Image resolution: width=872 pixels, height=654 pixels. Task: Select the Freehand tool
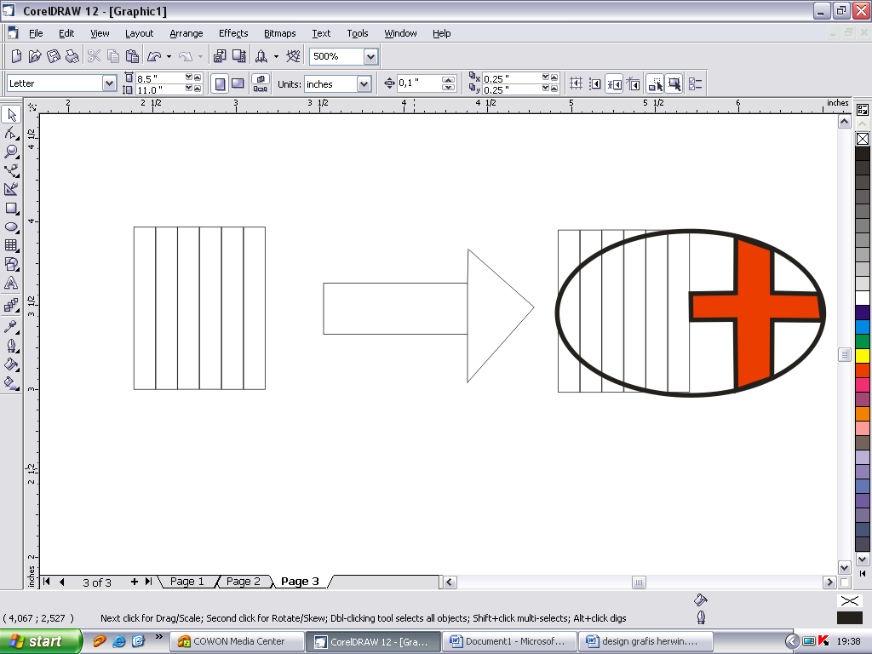pos(11,170)
